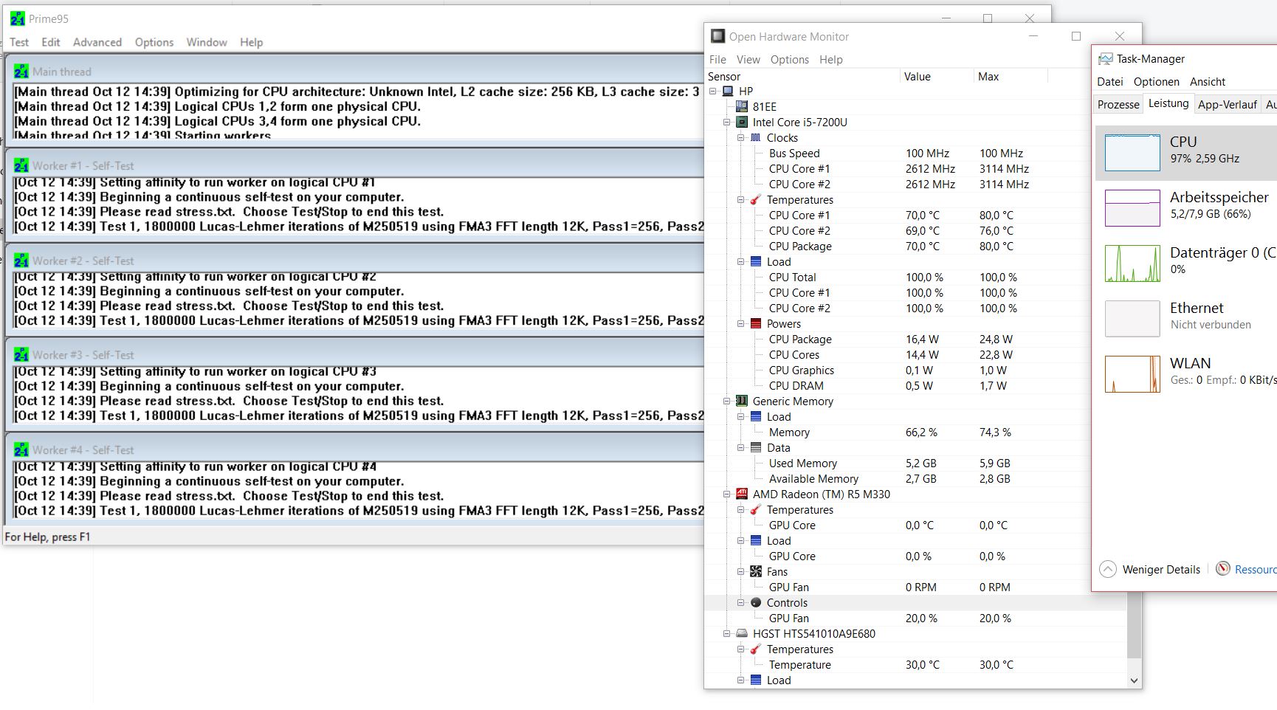Click the Worker #4 Self-Test window icon
The width and height of the screenshot is (1277, 710).
click(21, 449)
